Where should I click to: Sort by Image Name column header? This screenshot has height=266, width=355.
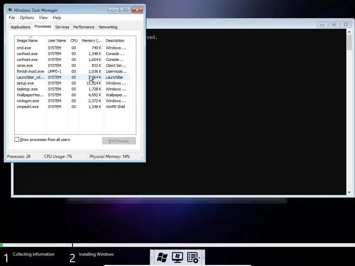(x=30, y=41)
